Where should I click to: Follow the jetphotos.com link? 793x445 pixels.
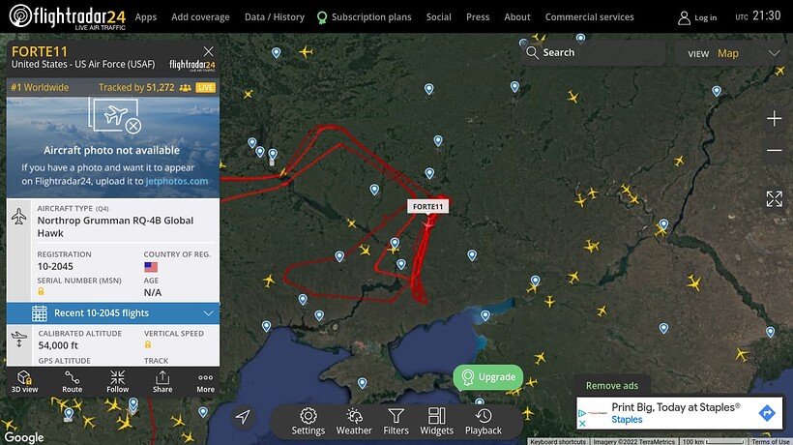coord(177,181)
